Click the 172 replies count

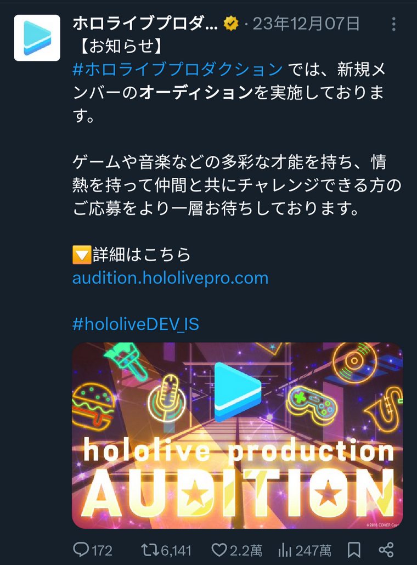pos(102,551)
